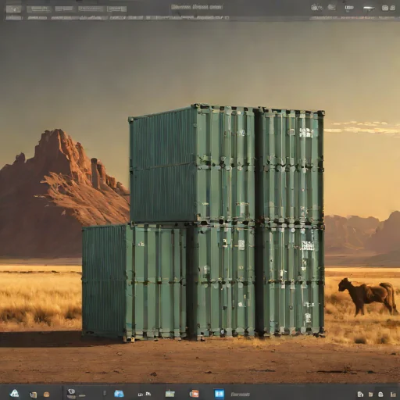Click the first status icon in top-right cluster
This screenshot has width=400, height=400.
(316, 7)
